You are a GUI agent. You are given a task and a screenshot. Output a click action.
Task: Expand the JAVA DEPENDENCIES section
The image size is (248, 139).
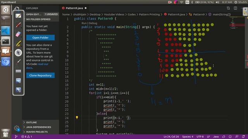click(x=41, y=127)
